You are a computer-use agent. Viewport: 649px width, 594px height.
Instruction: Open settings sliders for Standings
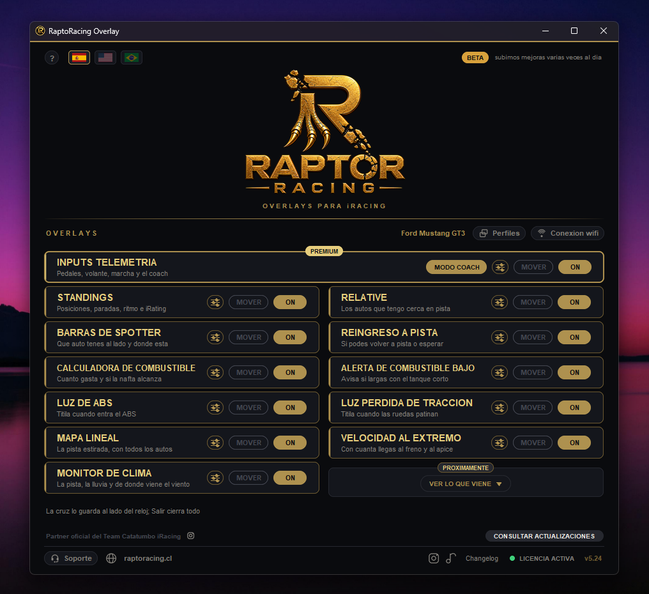215,303
